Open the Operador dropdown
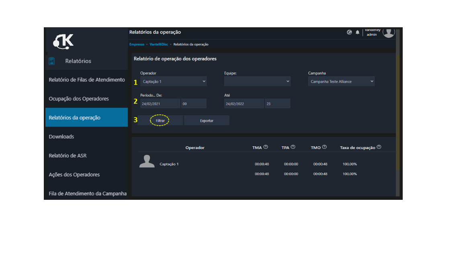 click(x=173, y=81)
